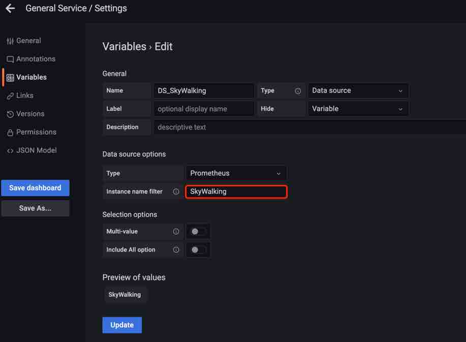The height and width of the screenshot is (342, 466).
Task: Click the Permissions lock icon in sidebar
Action: tap(10, 133)
